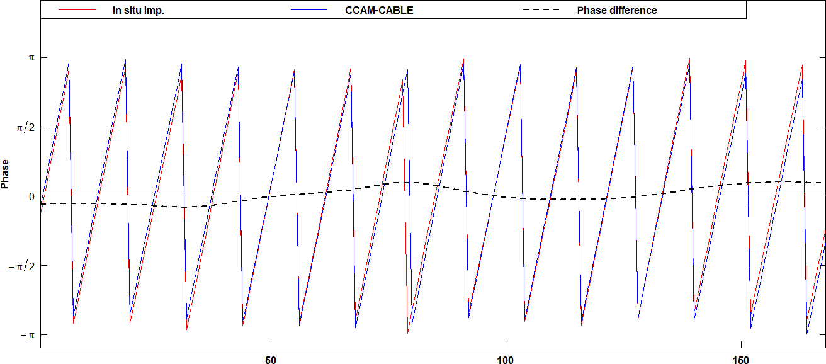Click the −π tick label on y-axis
This screenshot has height=364, width=826.
(x=27, y=335)
